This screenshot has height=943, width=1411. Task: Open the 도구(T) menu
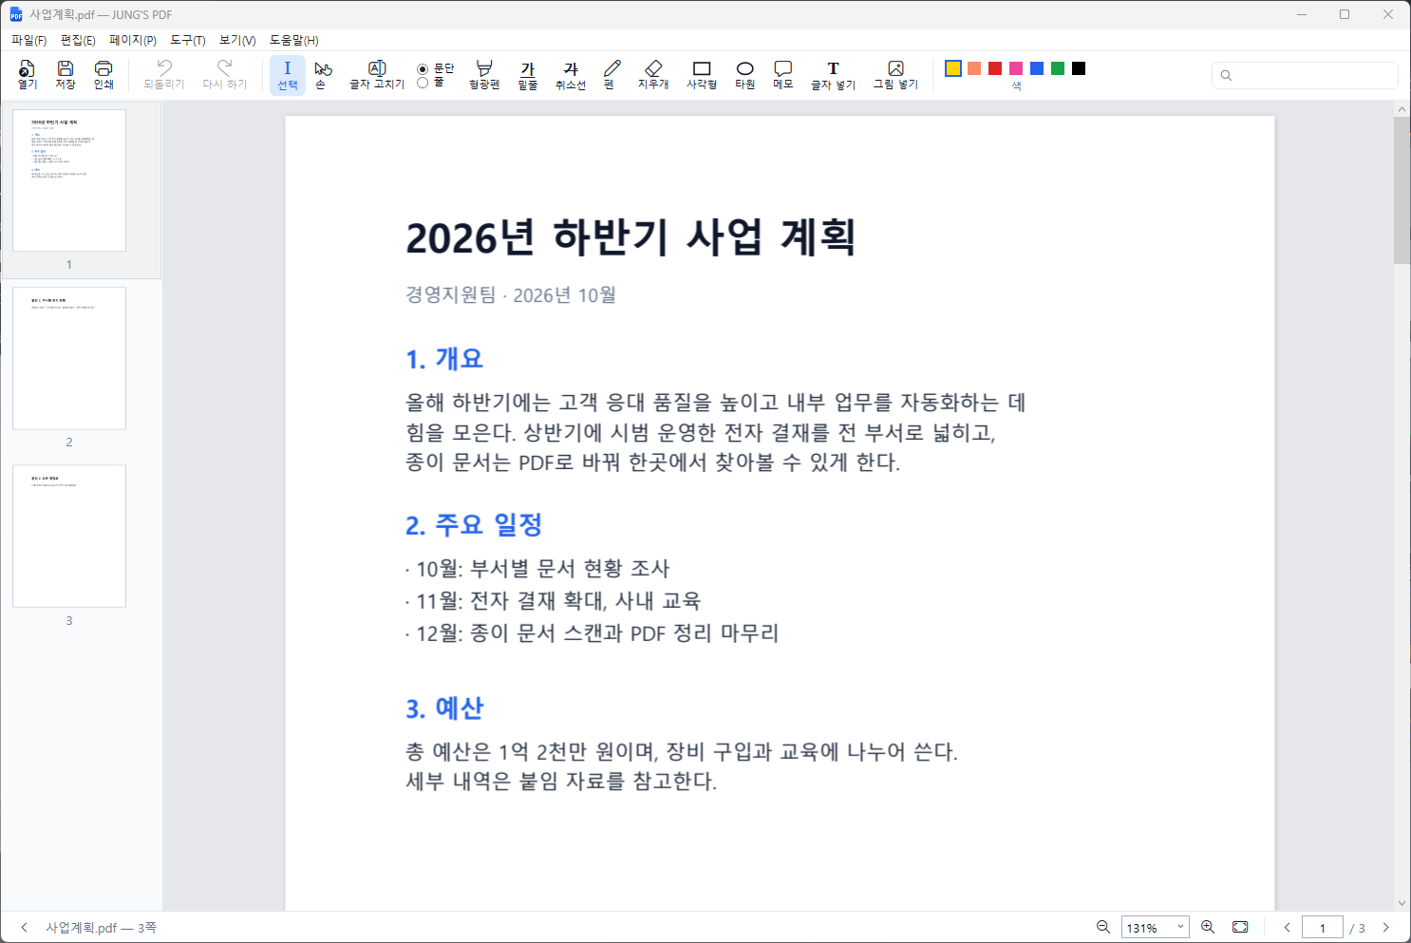click(x=188, y=40)
